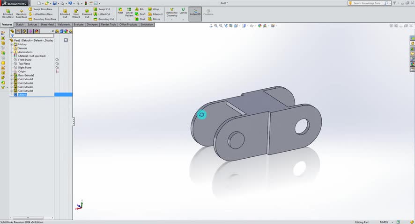Open Reference Geometry tool

(172, 13)
